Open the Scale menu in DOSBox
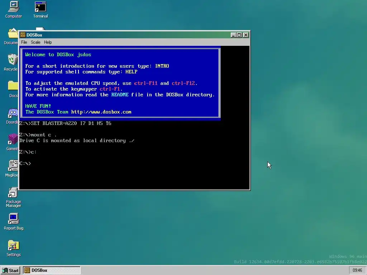The image size is (367, 275). 35,42
